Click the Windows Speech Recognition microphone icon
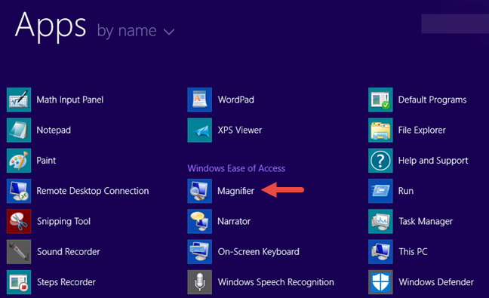The height and width of the screenshot is (298, 489). [x=199, y=282]
